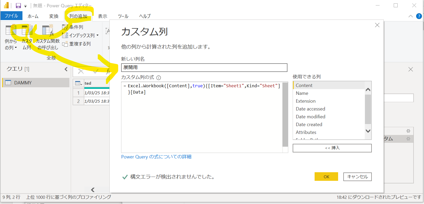Click the available columns list scrollbar thumb
Screen dimensions: 424x204
[x=368, y=109]
